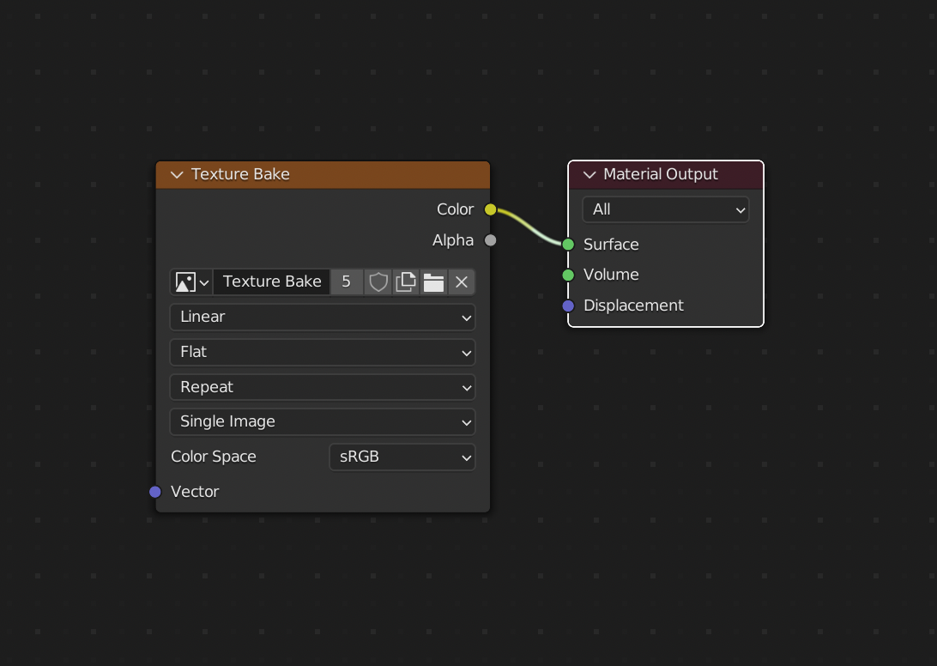Click the Surface input socket
Viewport: 937px width, 666px height.
click(567, 244)
